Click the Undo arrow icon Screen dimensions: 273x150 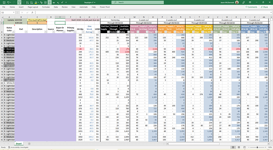8,2
